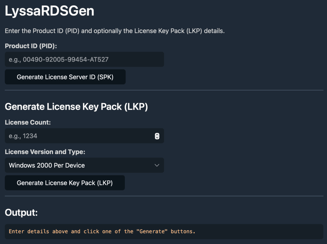Image resolution: width=327 pixels, height=244 pixels.
Task: Click the Product ID input field
Action: (x=84, y=59)
